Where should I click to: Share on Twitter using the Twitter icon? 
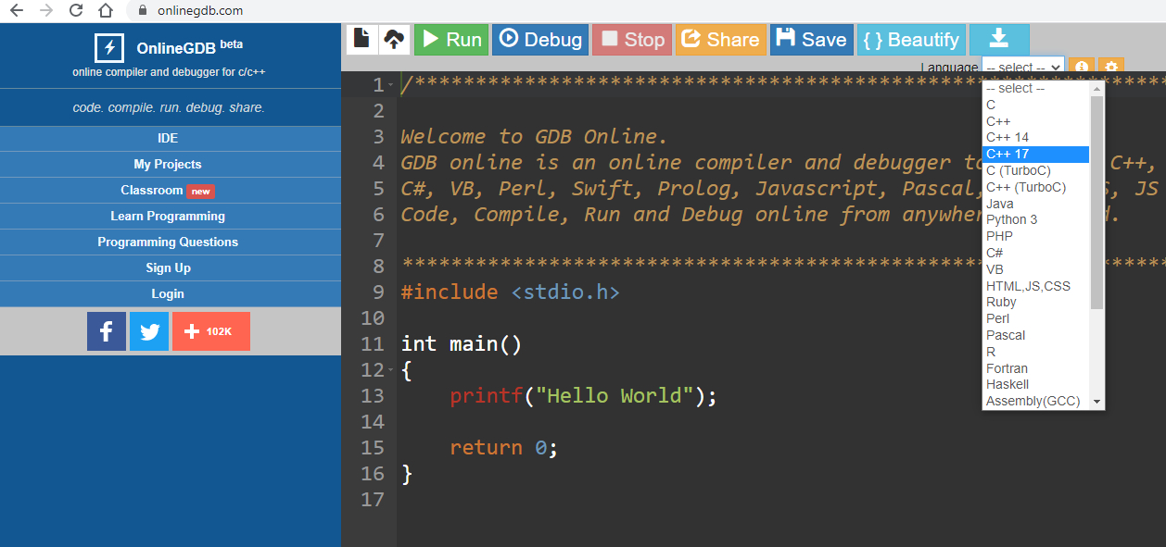[149, 331]
